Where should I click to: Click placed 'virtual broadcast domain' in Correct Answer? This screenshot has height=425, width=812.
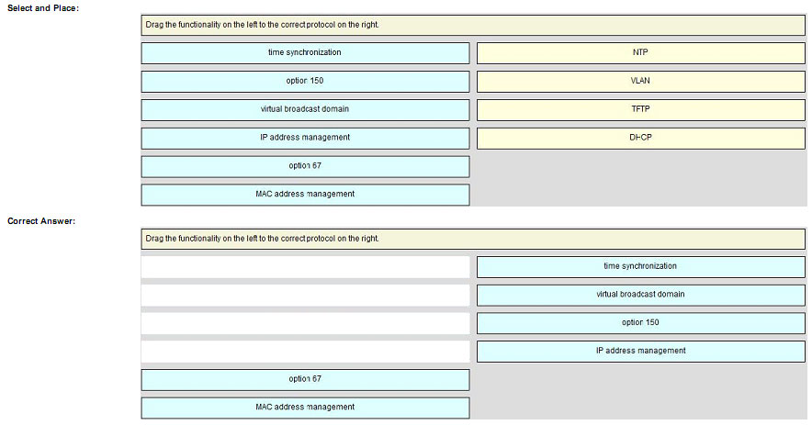640,295
